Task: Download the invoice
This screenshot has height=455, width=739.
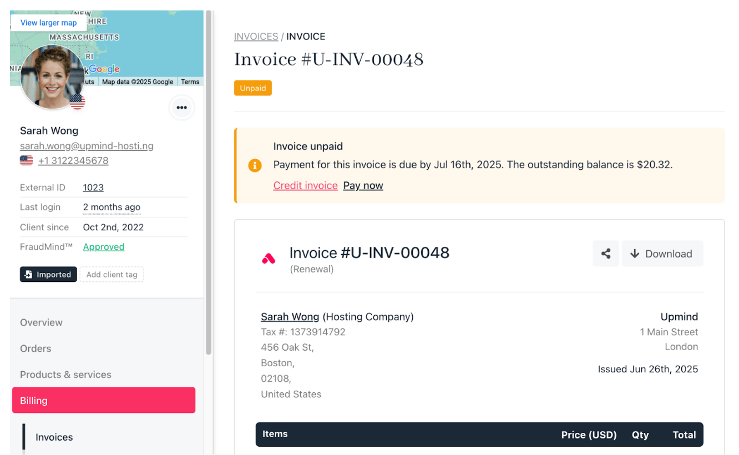Action: pos(662,254)
